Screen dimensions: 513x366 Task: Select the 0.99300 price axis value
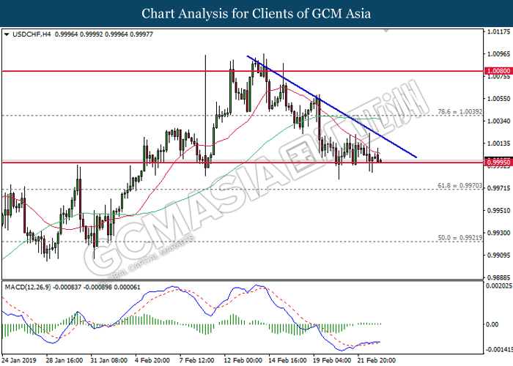499,233
